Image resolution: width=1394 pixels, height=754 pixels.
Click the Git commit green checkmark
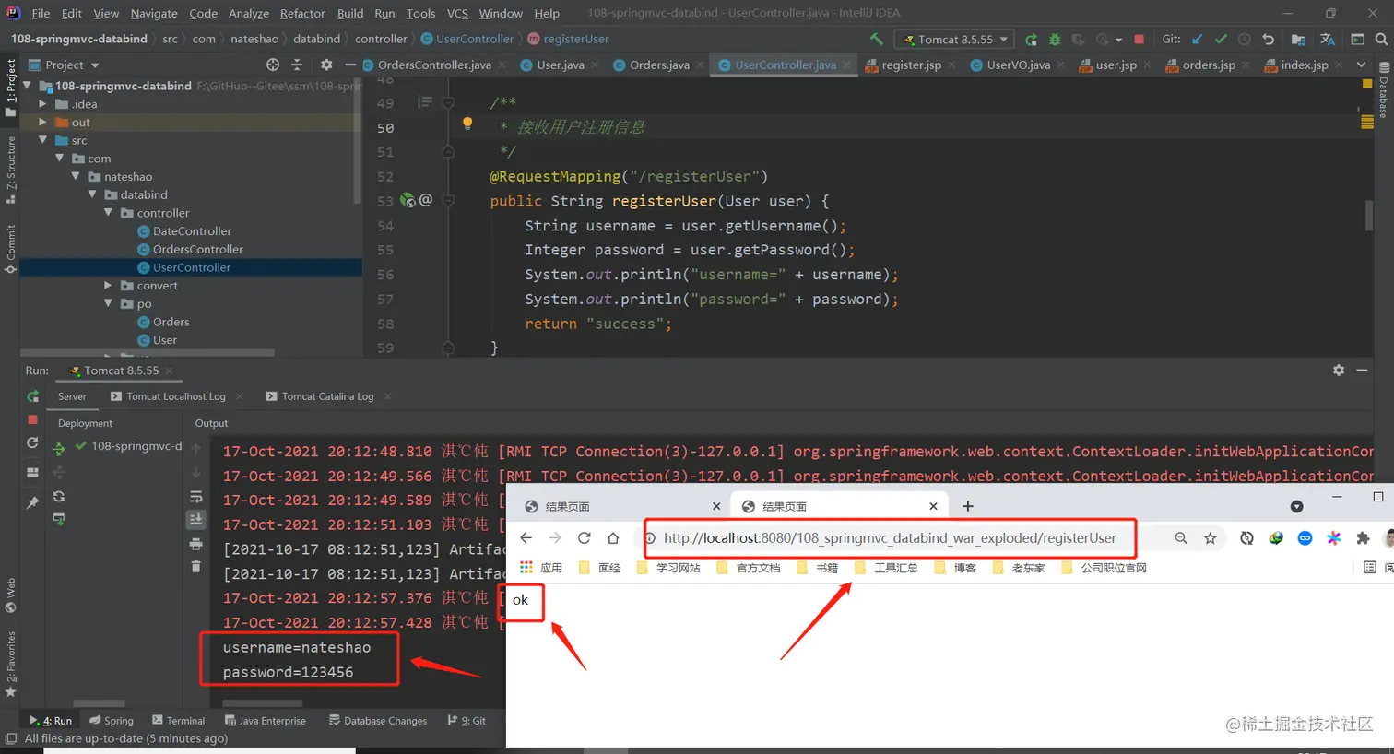[x=1221, y=39]
